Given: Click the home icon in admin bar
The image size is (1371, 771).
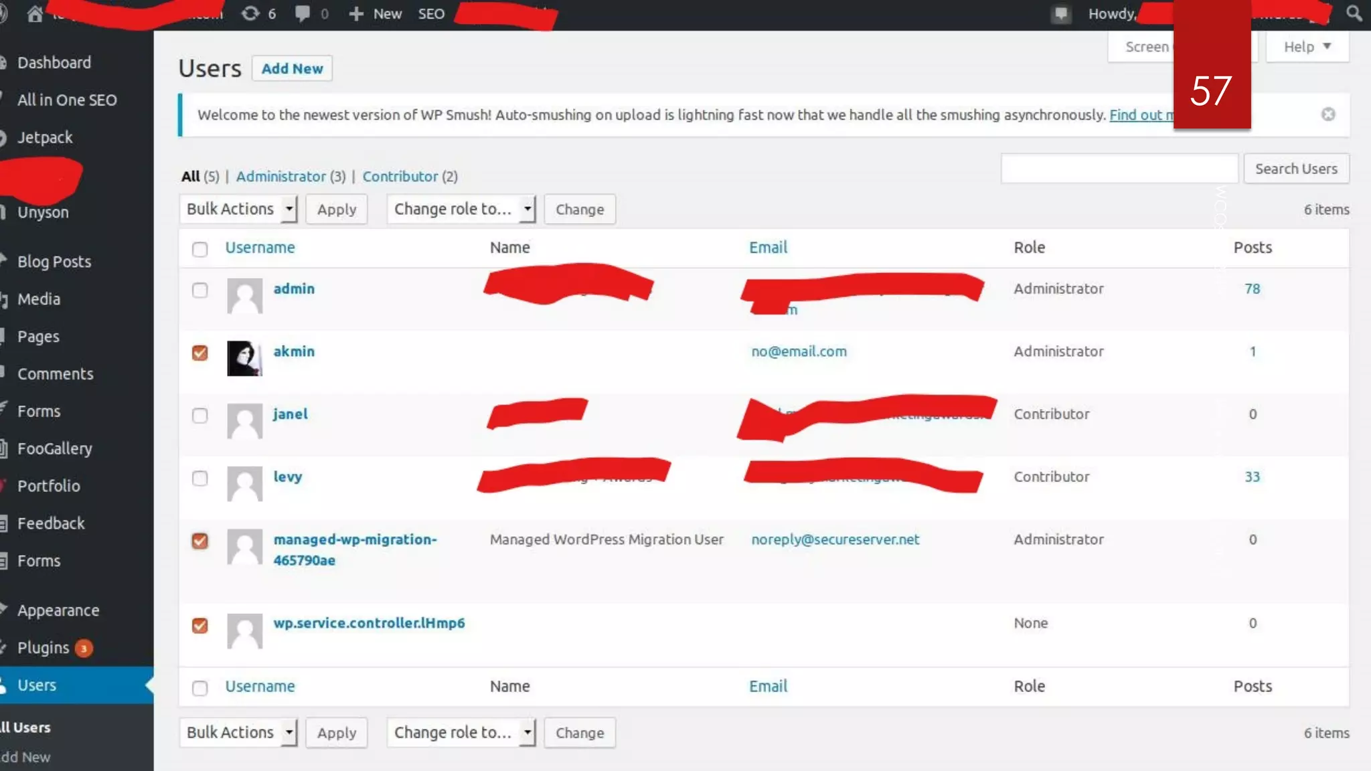Looking at the screenshot, I should point(35,13).
